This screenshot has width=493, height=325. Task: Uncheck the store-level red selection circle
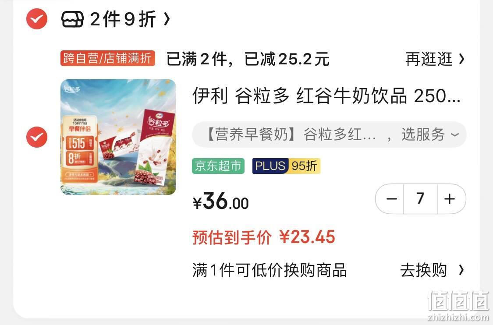pyautogui.click(x=37, y=19)
